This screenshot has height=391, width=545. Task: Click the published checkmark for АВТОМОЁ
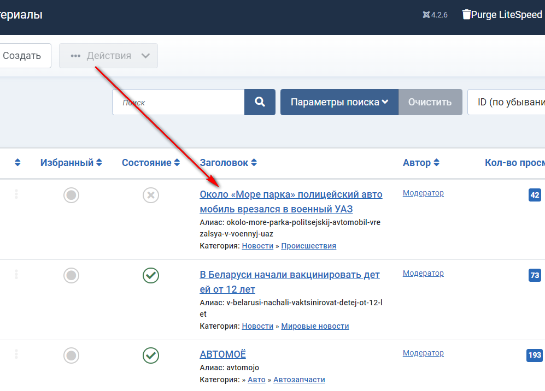coord(151,356)
